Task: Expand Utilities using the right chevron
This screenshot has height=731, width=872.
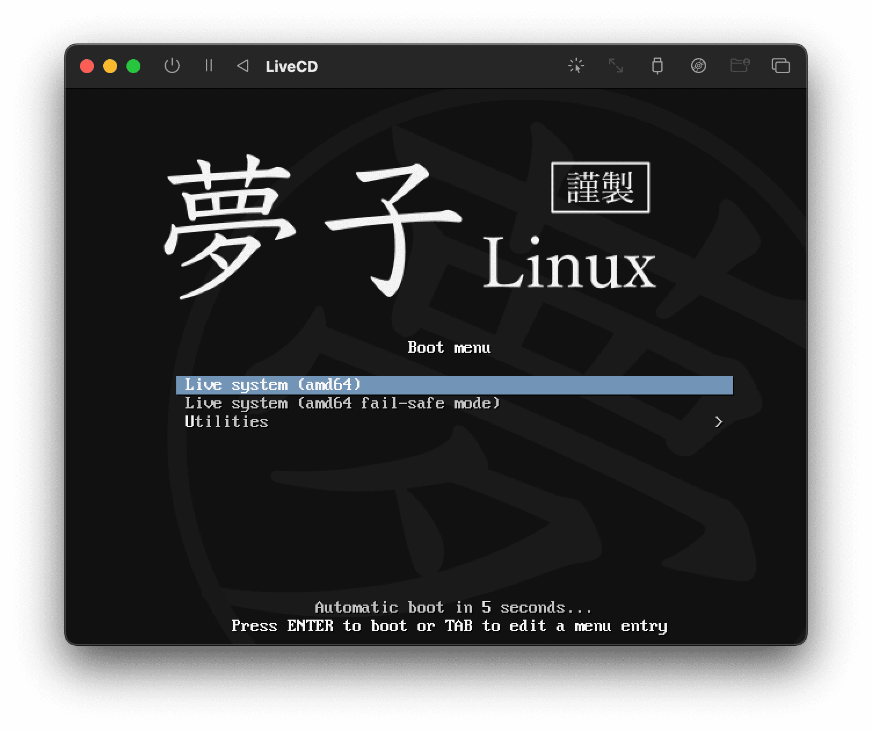Action: click(719, 422)
